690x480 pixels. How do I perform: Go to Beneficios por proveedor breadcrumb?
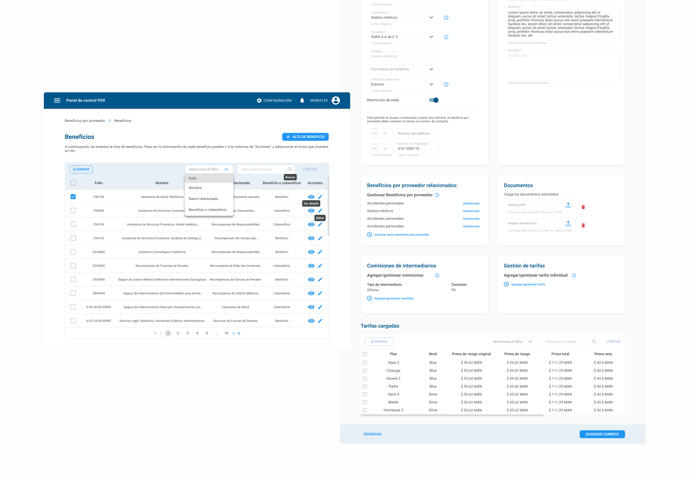coord(85,120)
